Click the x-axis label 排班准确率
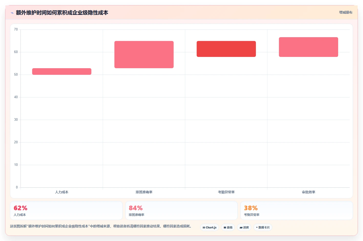 coord(144,192)
